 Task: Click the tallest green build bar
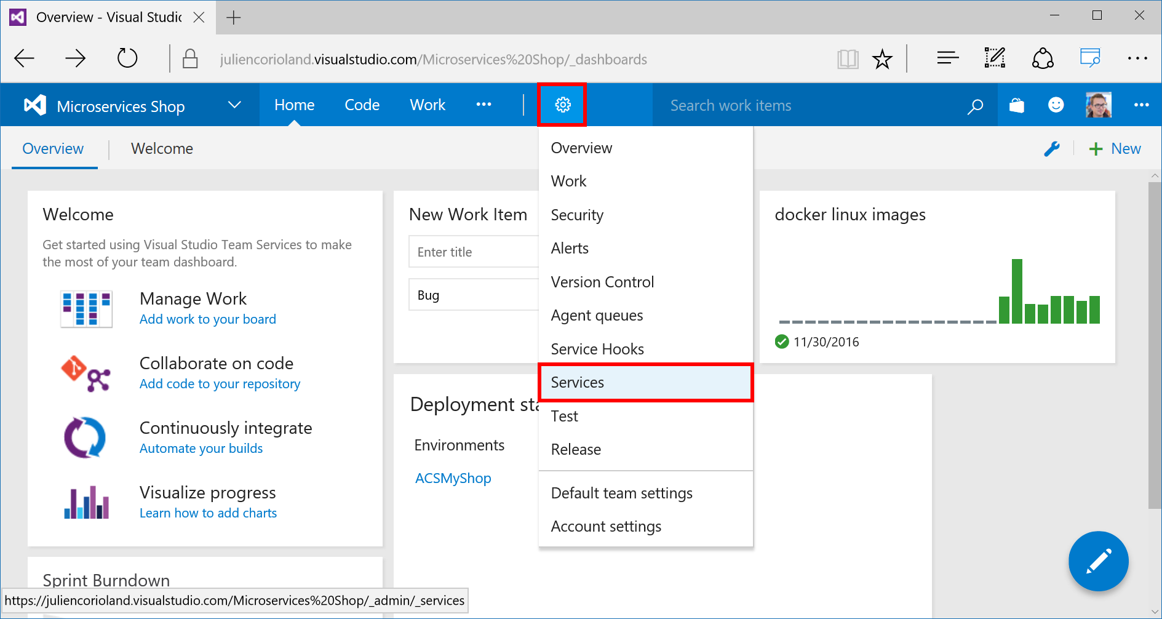point(1017,291)
